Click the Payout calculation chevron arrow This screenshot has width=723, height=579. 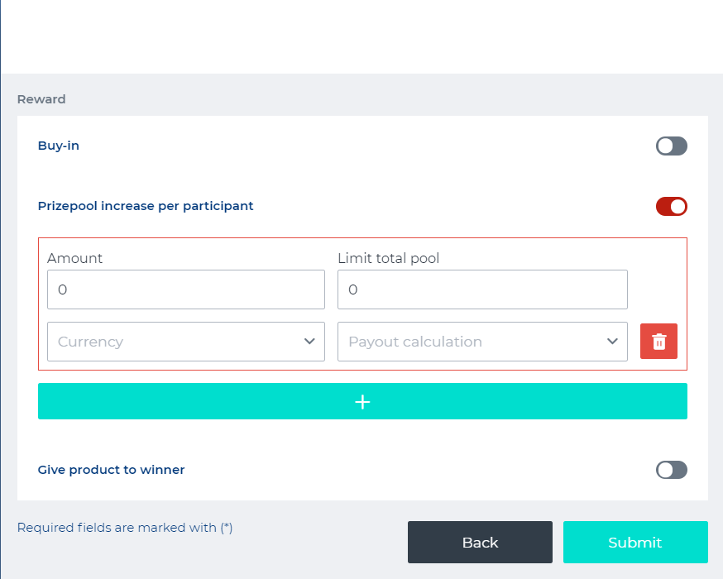tap(612, 342)
